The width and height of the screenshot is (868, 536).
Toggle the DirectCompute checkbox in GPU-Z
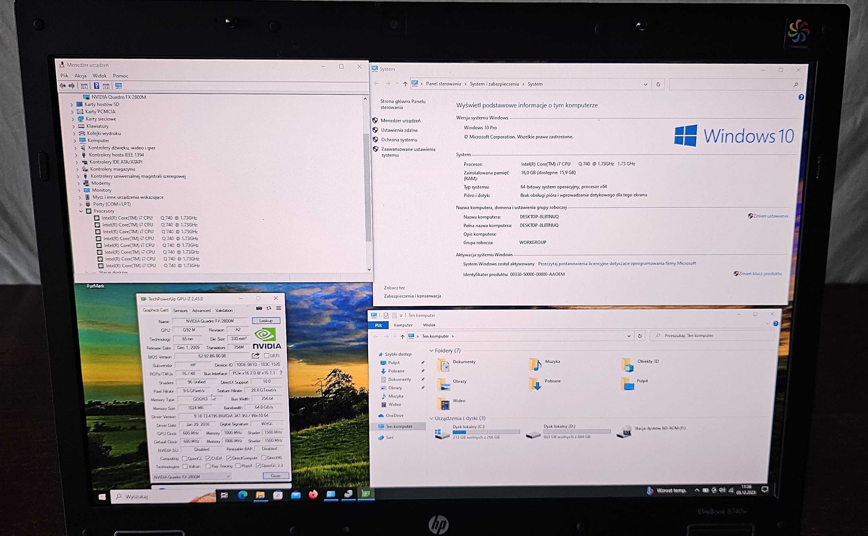coord(229,458)
